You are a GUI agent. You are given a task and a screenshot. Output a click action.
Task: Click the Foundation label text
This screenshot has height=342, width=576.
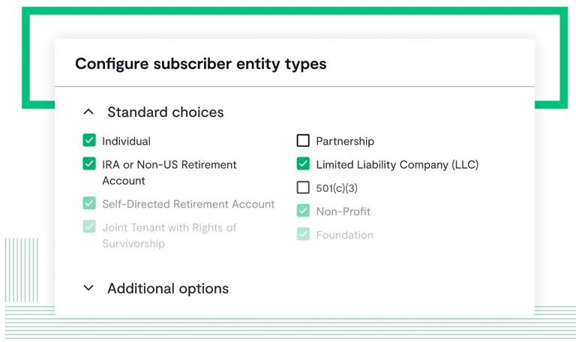click(x=344, y=235)
